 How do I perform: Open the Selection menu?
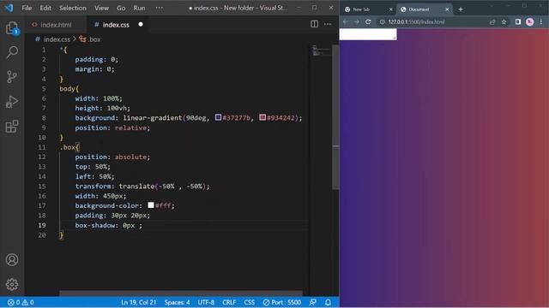(72, 8)
